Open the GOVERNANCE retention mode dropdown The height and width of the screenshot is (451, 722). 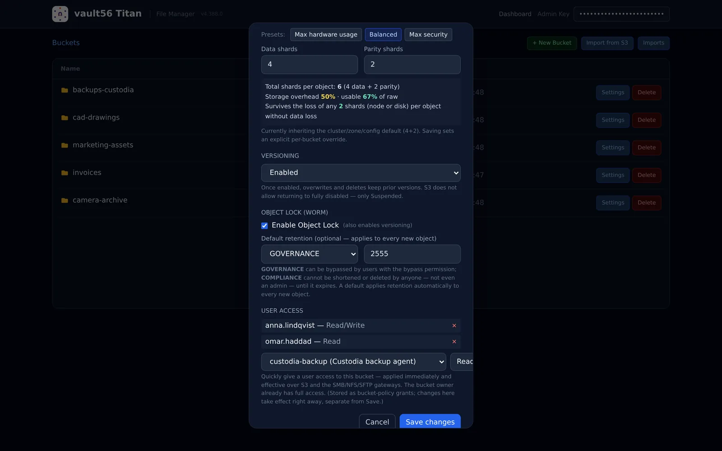[x=310, y=254]
